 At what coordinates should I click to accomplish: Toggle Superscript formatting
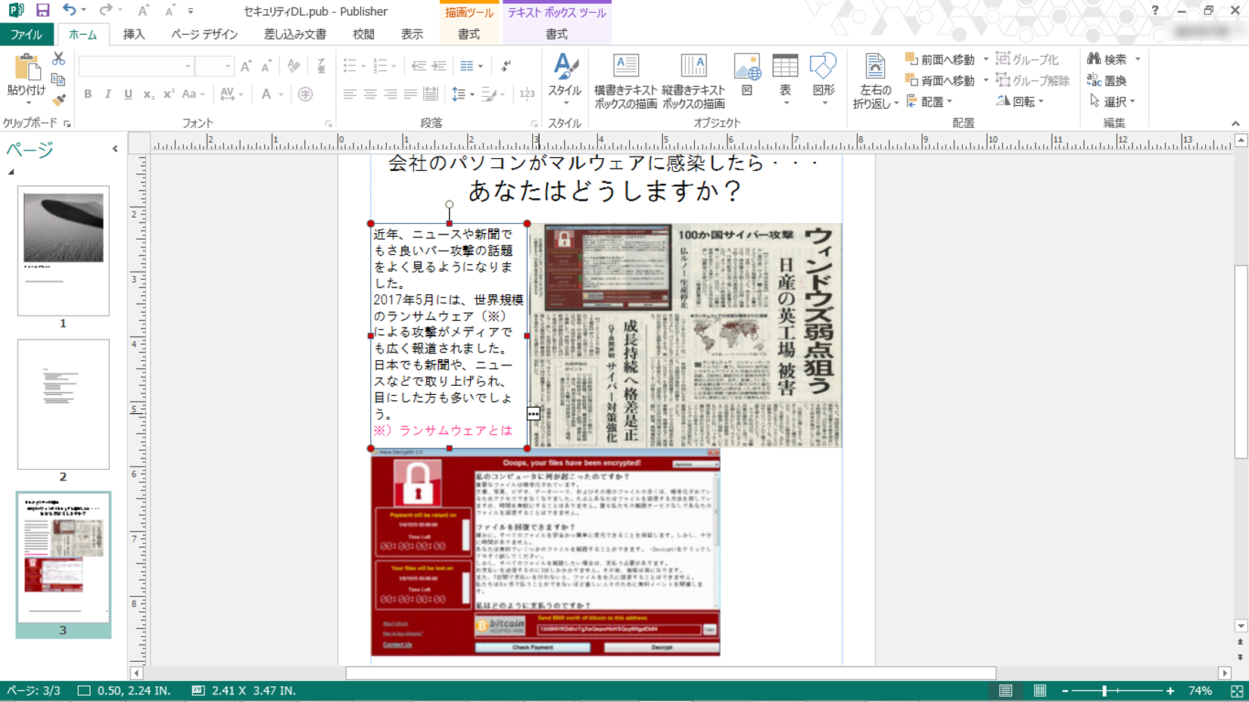pyautogui.click(x=169, y=95)
